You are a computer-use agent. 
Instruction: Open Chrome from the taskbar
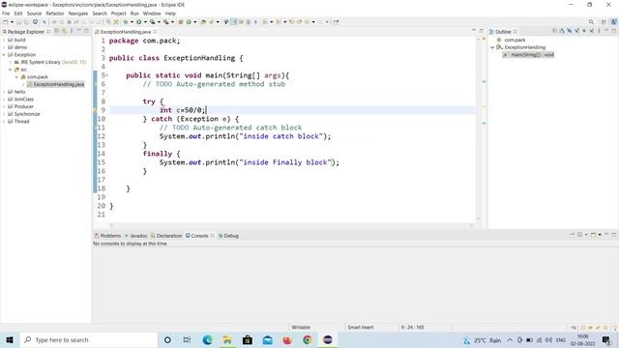[x=308, y=339]
